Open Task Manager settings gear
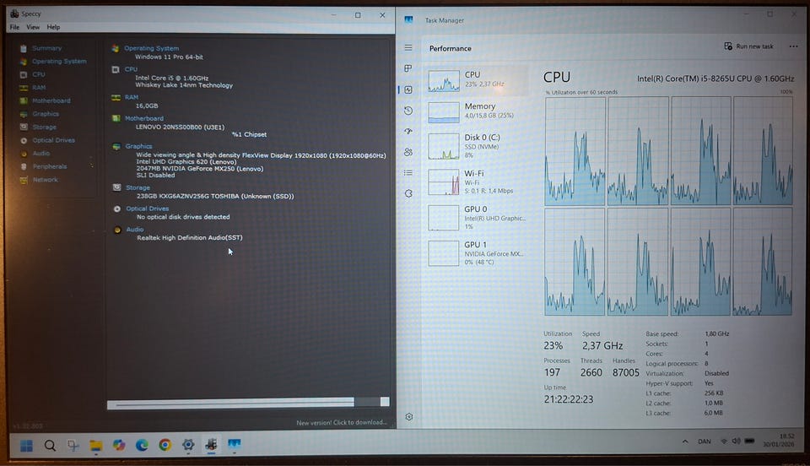The width and height of the screenshot is (810, 466). click(409, 417)
